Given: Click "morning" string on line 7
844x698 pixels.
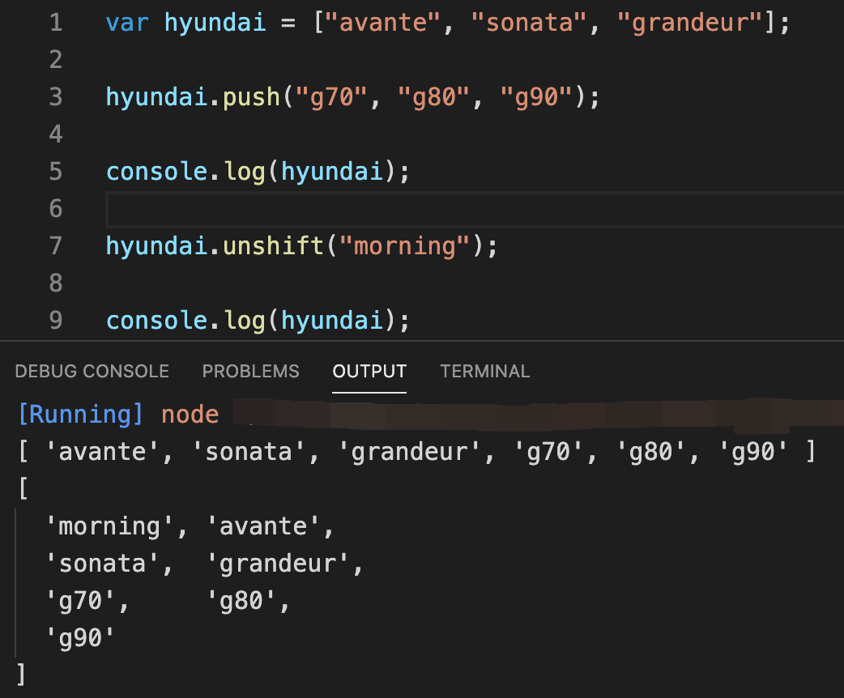Looking at the screenshot, I should pos(404,246).
